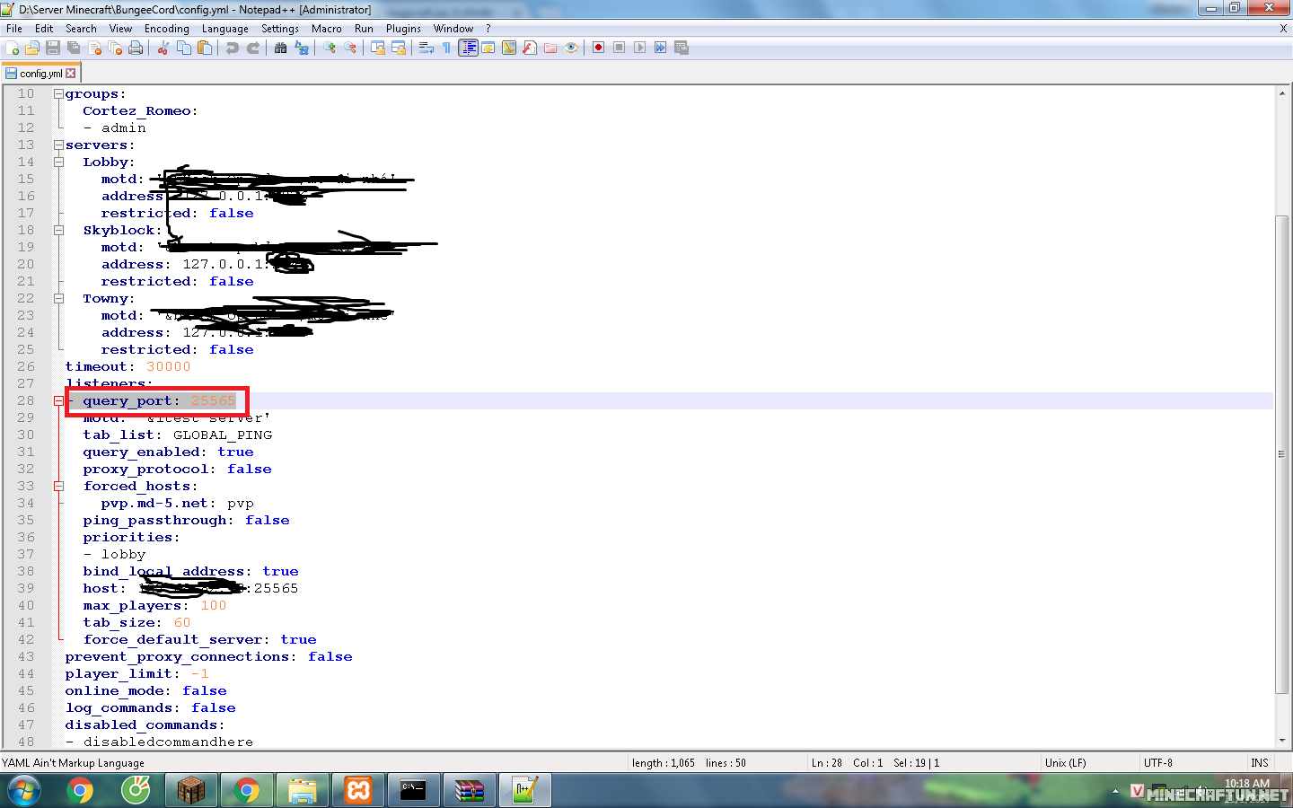Screen dimensions: 1293x808
Task: Toggle file monitoring eye icon
Action: (571, 48)
